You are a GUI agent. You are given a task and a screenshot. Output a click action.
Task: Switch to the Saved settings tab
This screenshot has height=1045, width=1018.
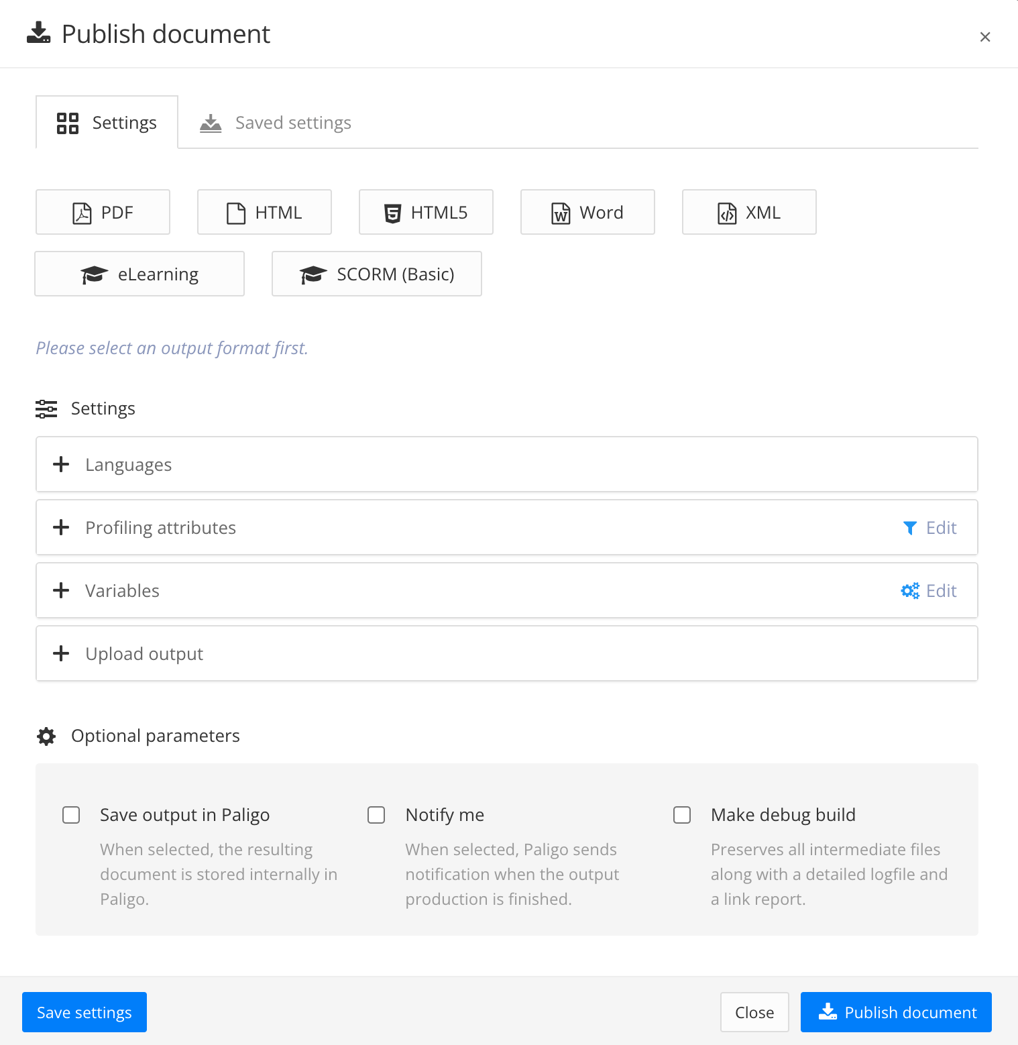point(275,122)
